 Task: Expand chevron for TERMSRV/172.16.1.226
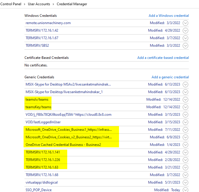point(185,160)
